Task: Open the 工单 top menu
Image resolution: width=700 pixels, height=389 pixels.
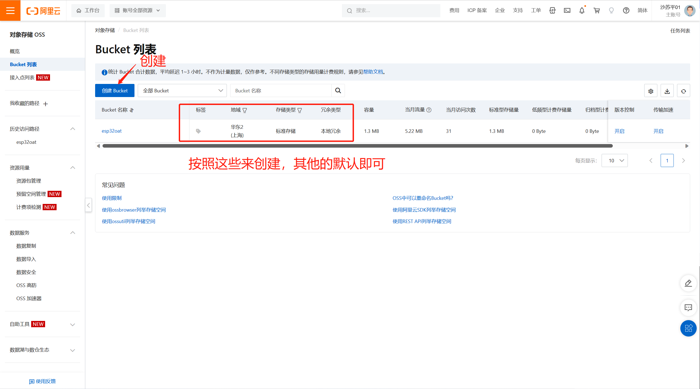Action: point(536,10)
